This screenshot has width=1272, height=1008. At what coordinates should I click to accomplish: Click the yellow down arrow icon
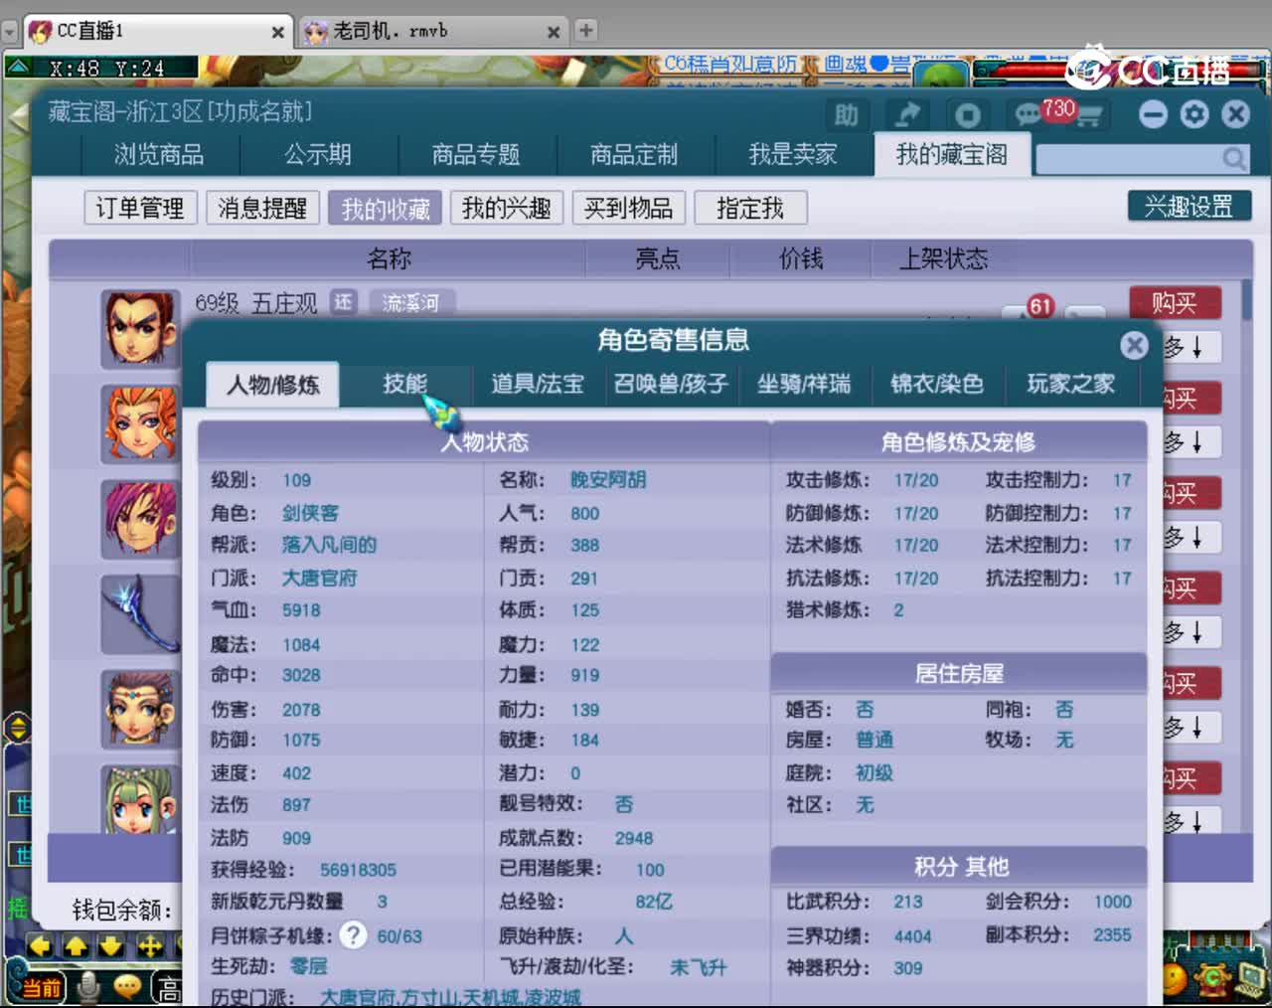click(111, 945)
